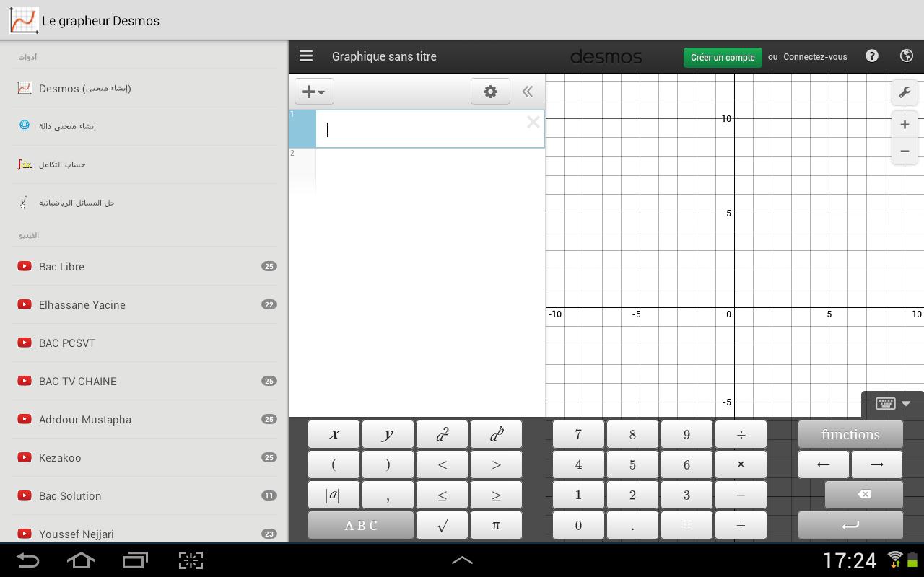Open graph settings wrench icon
This screenshot has height=577, width=924.
click(x=905, y=92)
